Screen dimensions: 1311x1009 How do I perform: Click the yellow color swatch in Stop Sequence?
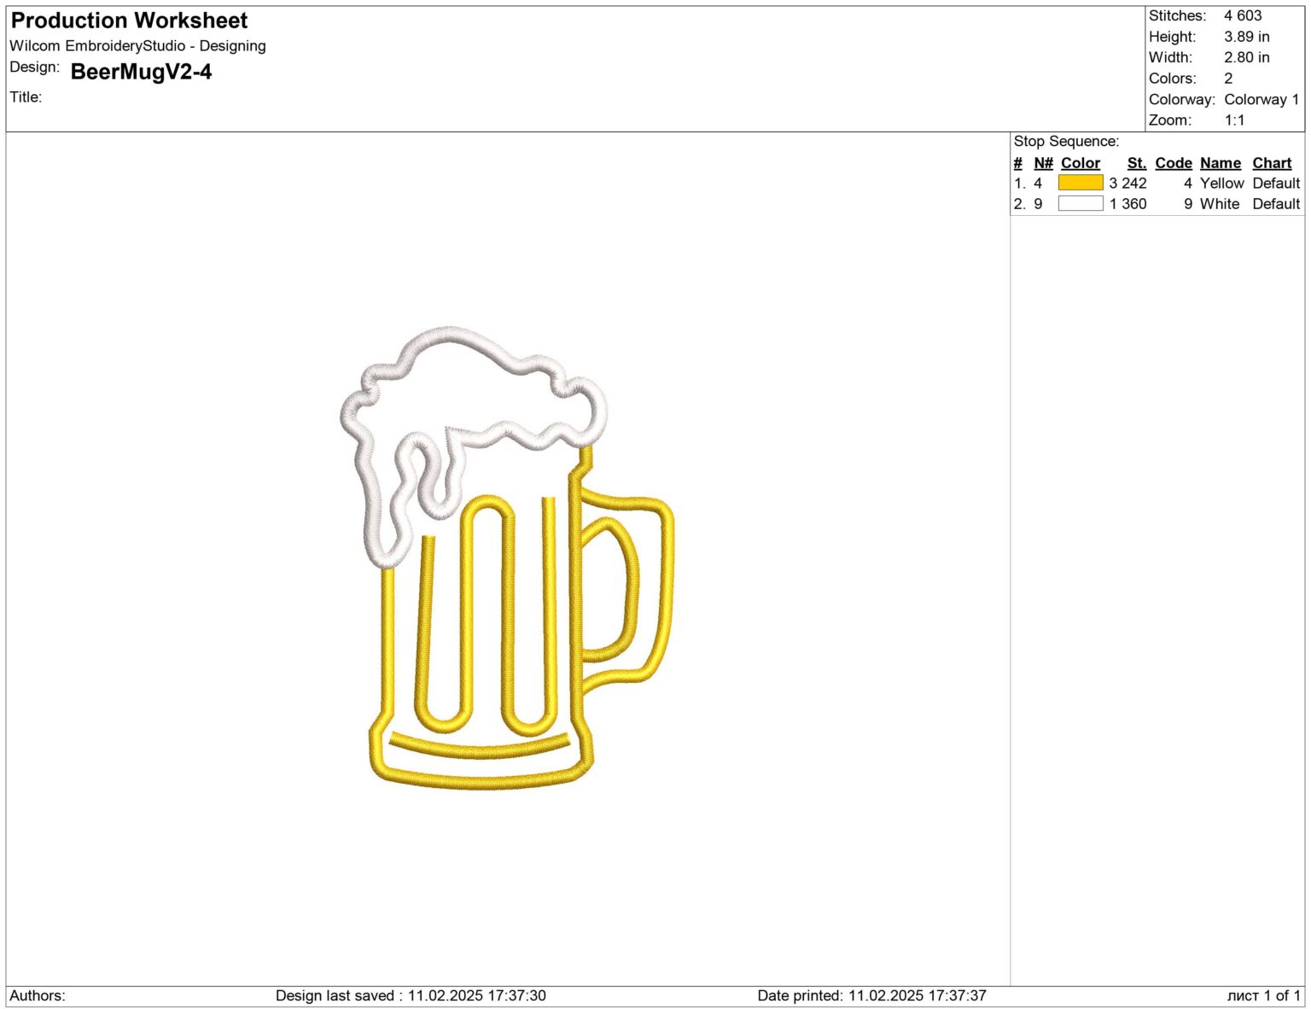(x=1079, y=183)
